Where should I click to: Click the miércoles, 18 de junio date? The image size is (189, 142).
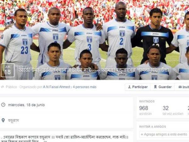(x=26, y=105)
